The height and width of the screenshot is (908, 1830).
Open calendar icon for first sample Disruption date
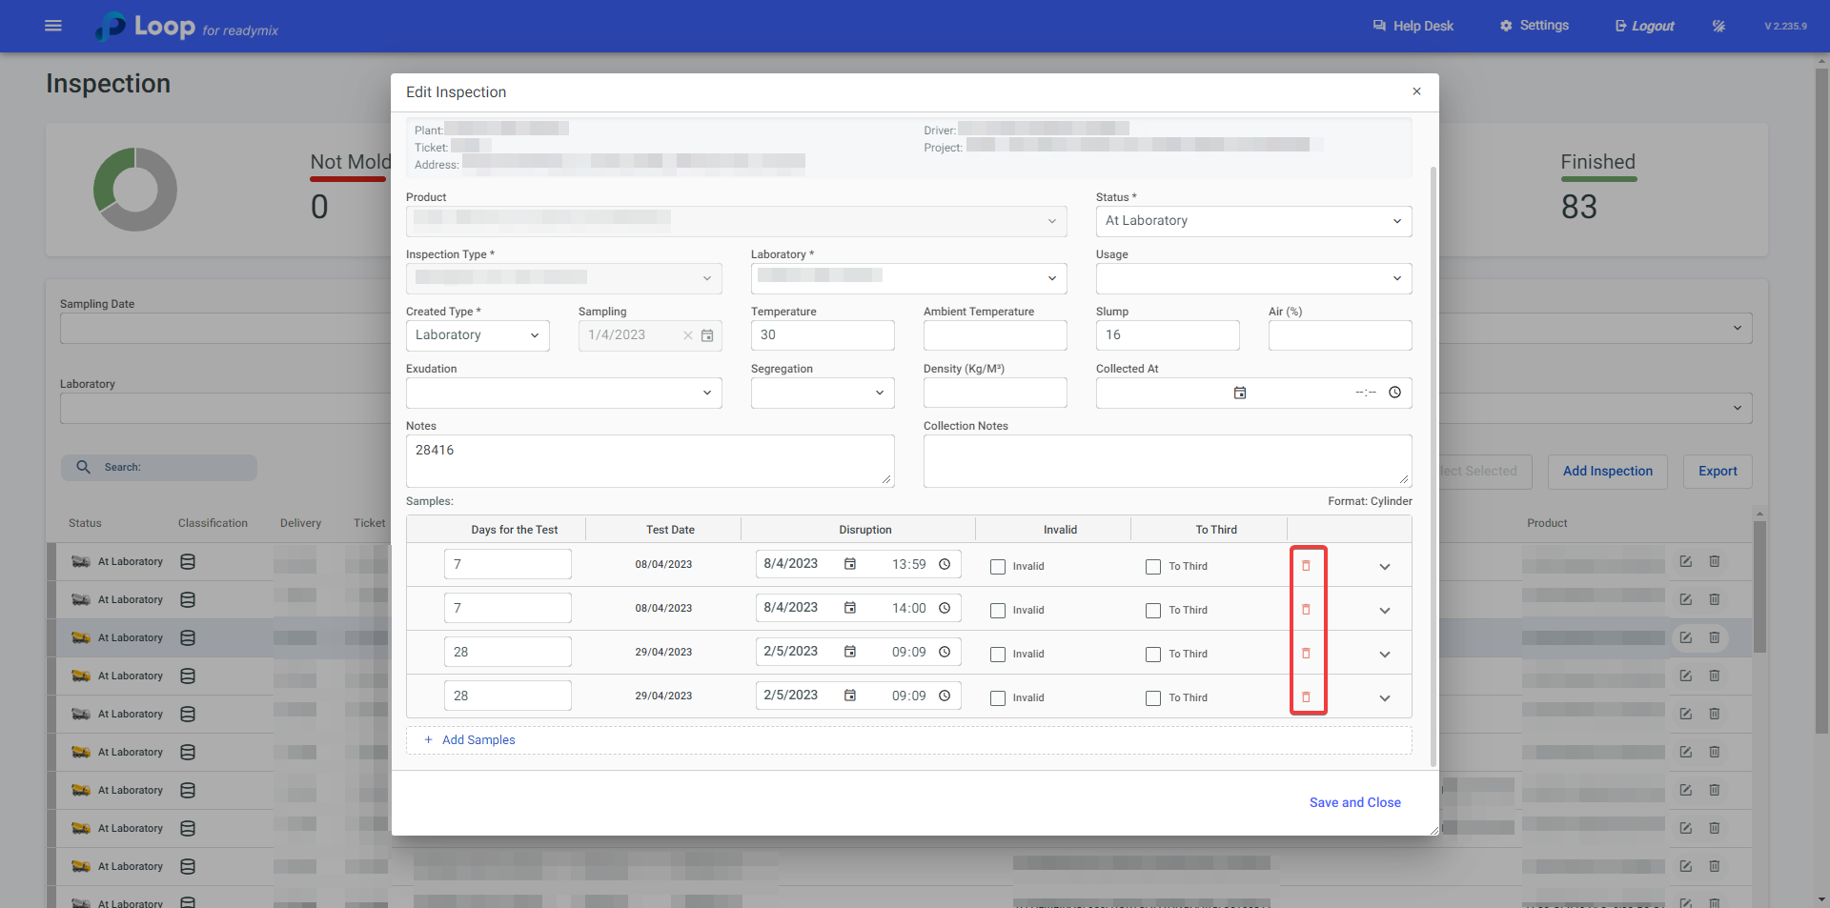click(849, 564)
